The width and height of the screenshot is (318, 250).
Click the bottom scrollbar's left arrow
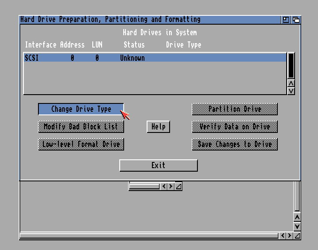(x=283, y=235)
